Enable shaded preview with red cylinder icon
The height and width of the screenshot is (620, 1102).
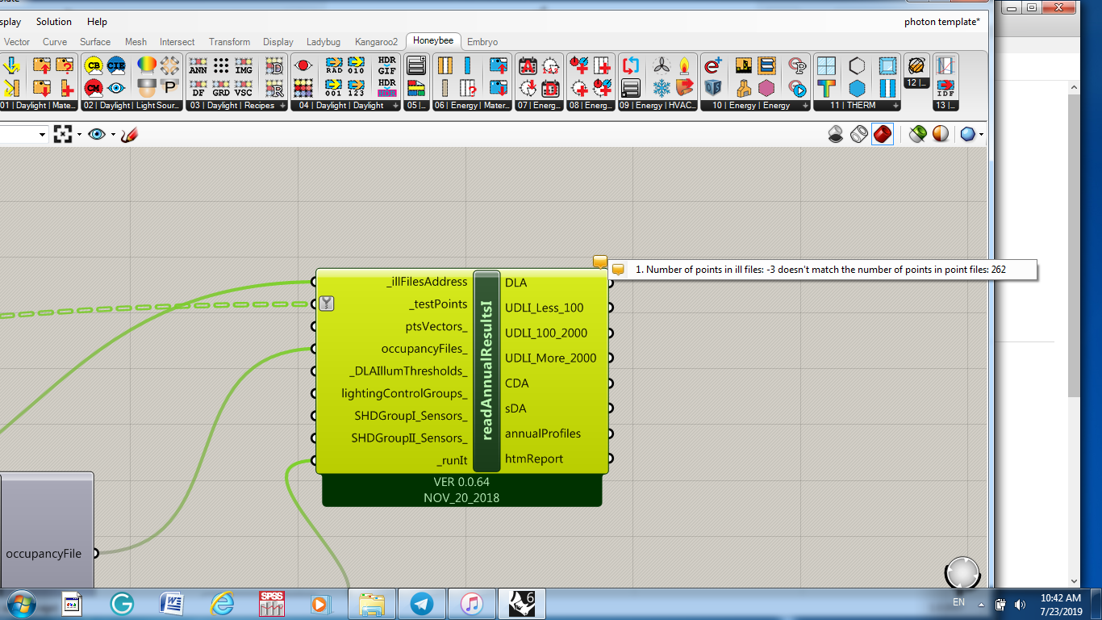[x=883, y=134]
